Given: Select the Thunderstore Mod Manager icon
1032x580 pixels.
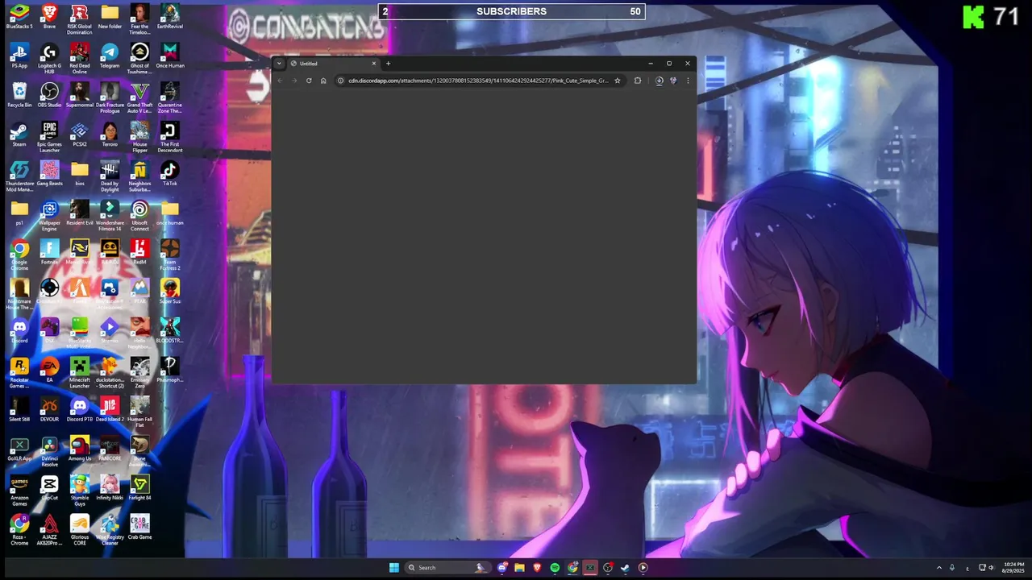Looking at the screenshot, I should 19,177.
